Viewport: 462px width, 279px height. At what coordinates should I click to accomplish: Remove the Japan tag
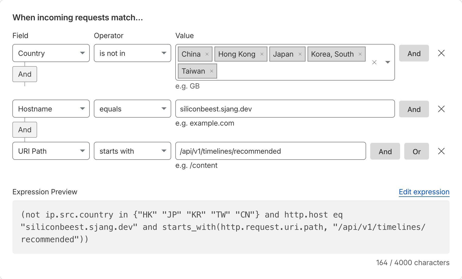[300, 54]
